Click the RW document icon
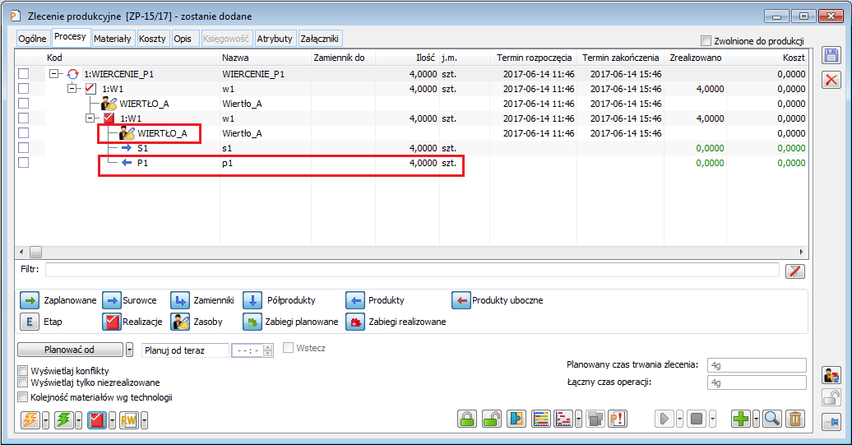 coord(129,420)
